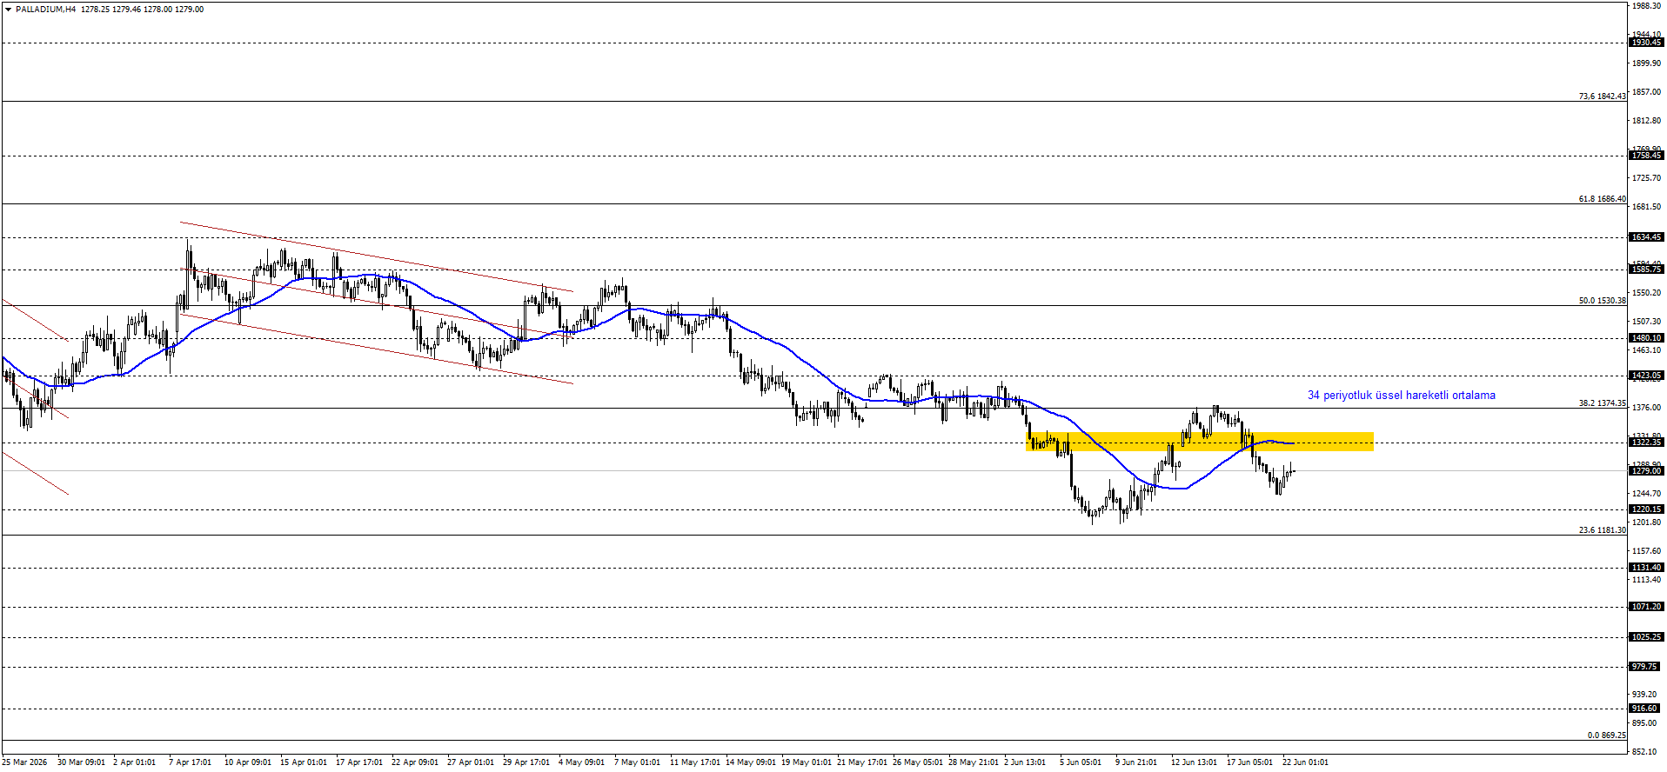1667x772 pixels.
Task: Click the 26 May 05:01 time label
Action: click(x=918, y=762)
